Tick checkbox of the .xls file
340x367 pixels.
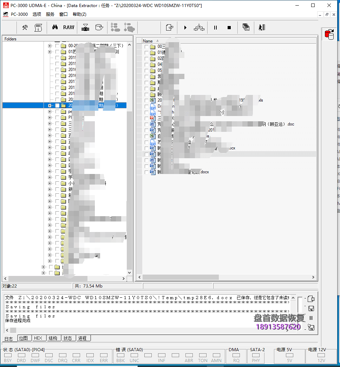tap(146, 101)
